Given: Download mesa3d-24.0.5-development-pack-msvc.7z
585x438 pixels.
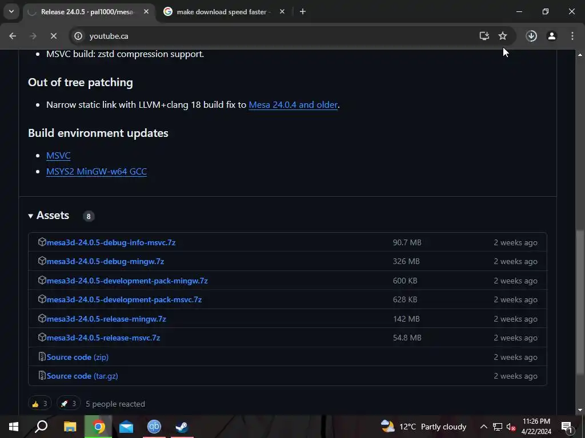Looking at the screenshot, I should [x=124, y=299].
